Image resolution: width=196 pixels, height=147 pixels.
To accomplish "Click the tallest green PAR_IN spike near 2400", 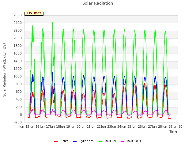I will [x=53, y=23].
